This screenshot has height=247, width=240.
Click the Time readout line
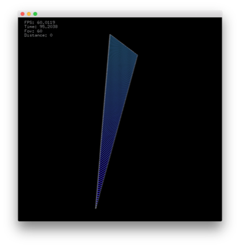click(41, 27)
